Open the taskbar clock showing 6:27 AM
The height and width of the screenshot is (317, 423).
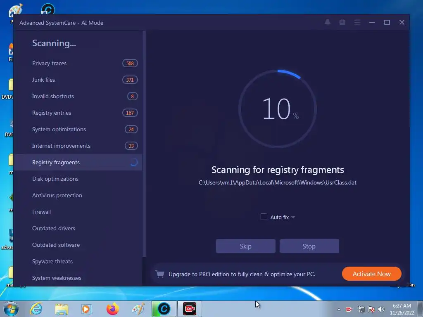pos(402,309)
